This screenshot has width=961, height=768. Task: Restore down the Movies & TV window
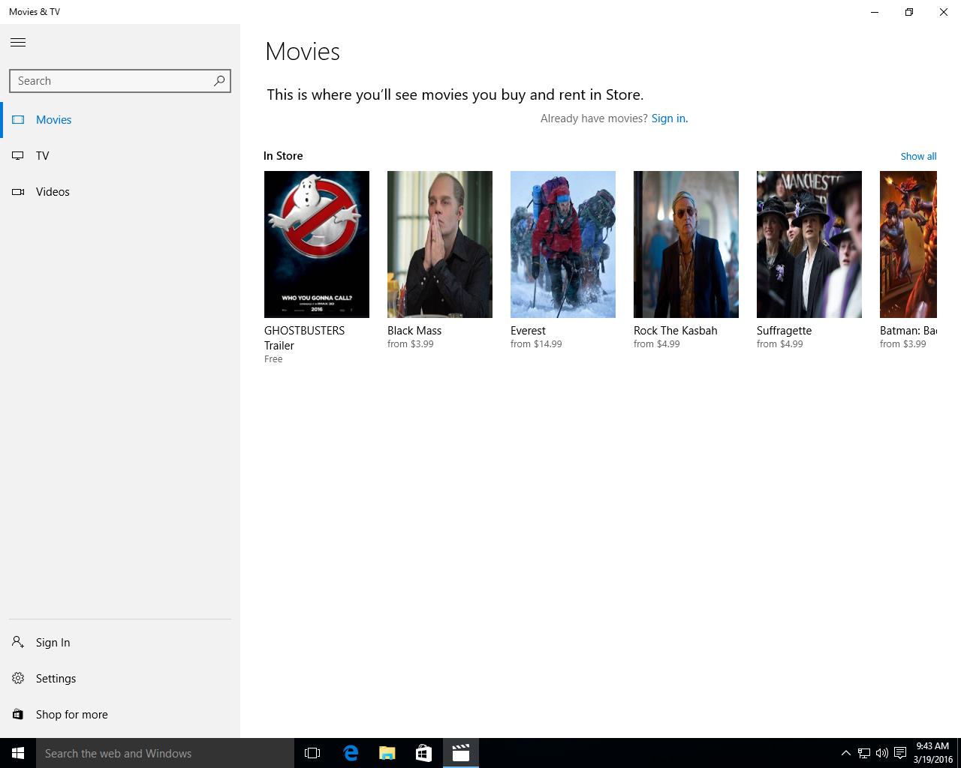(x=909, y=12)
